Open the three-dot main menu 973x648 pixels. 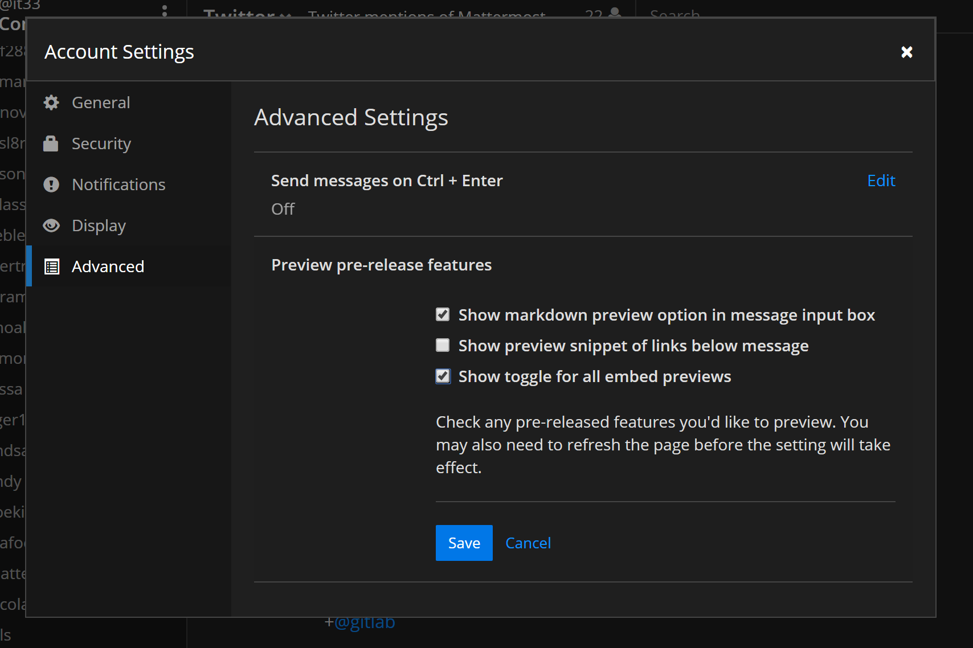coord(165,10)
